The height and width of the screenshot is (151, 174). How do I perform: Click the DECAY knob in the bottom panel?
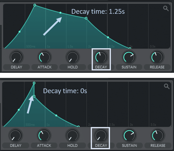click(101, 135)
